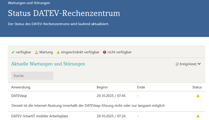Viewport: 209px width, 120px height.
Task: Click the DATEVasp internet usage description text
Action: tap(88, 105)
